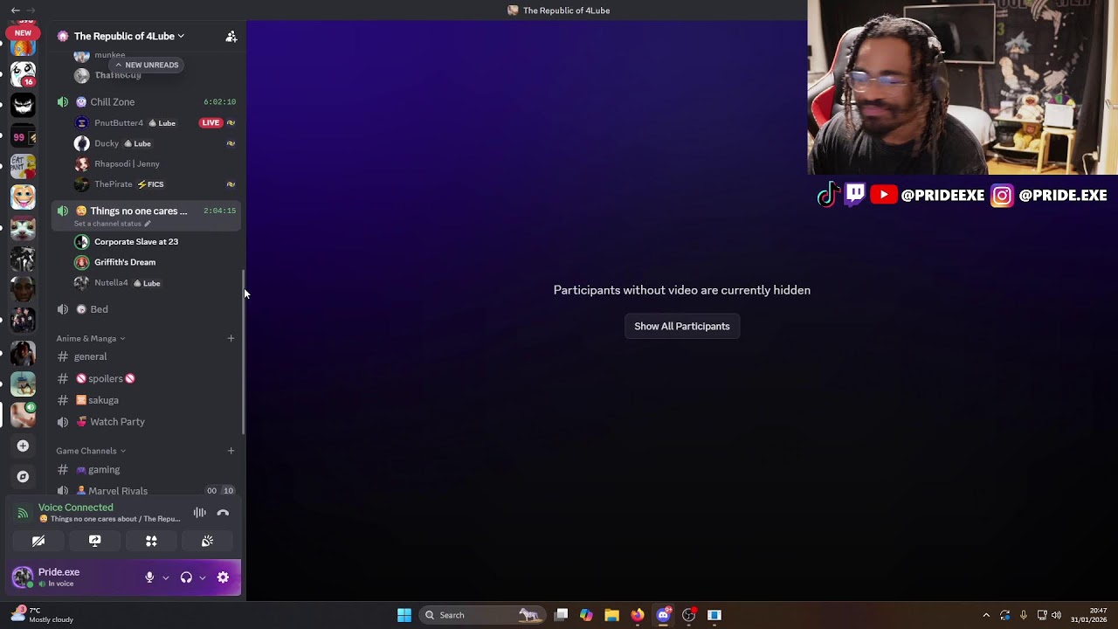Open the Pride.exe user profile panel
The height and width of the screenshot is (629, 1118).
(x=58, y=577)
